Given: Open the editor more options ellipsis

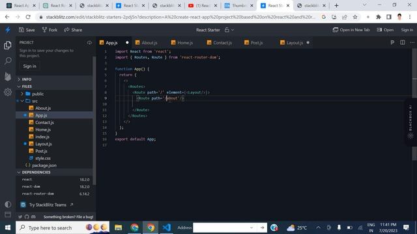Looking at the screenshot, I should click(x=412, y=42).
